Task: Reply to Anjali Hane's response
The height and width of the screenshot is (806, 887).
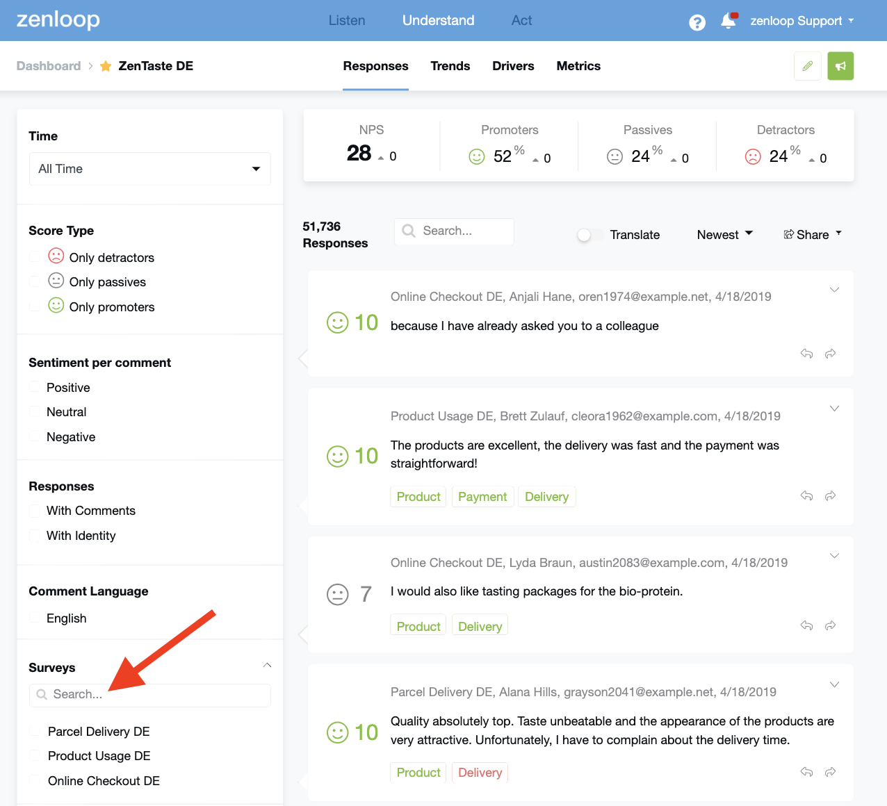Action: [806, 354]
